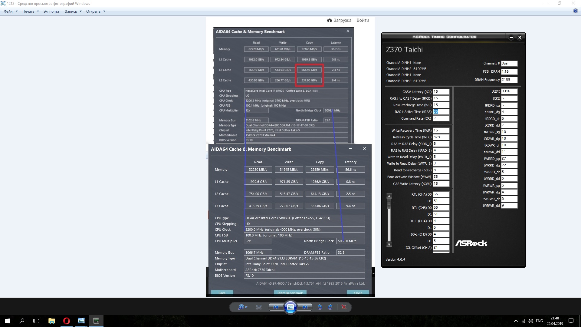Open Opera browser from taskbar
This screenshot has width=581, height=327.
pyautogui.click(x=67, y=321)
